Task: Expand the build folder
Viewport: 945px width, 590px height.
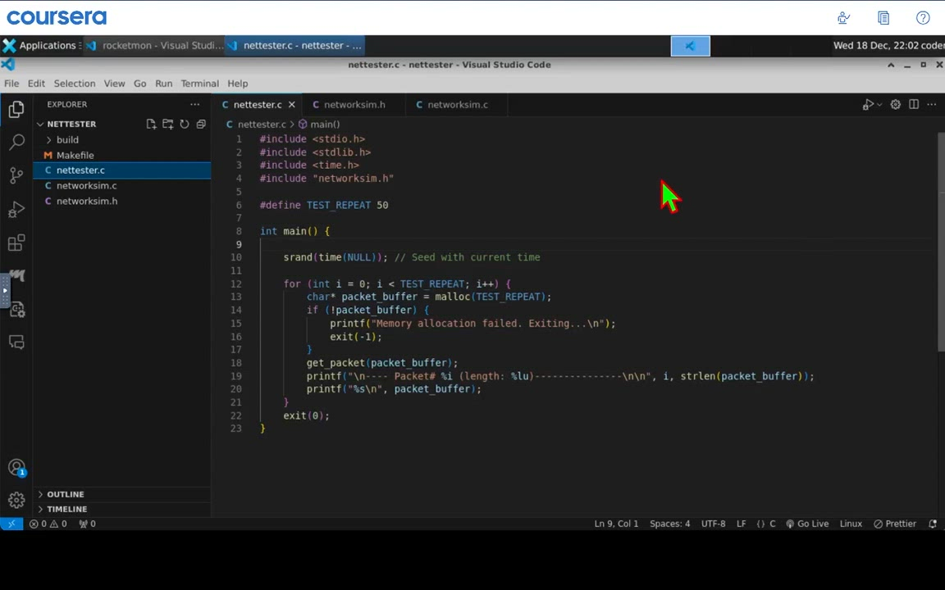Action: click(121, 139)
